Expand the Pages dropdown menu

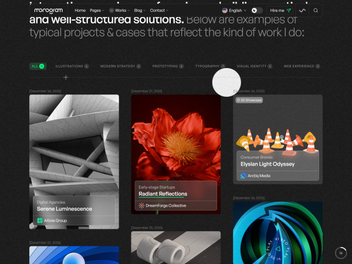tap(97, 11)
